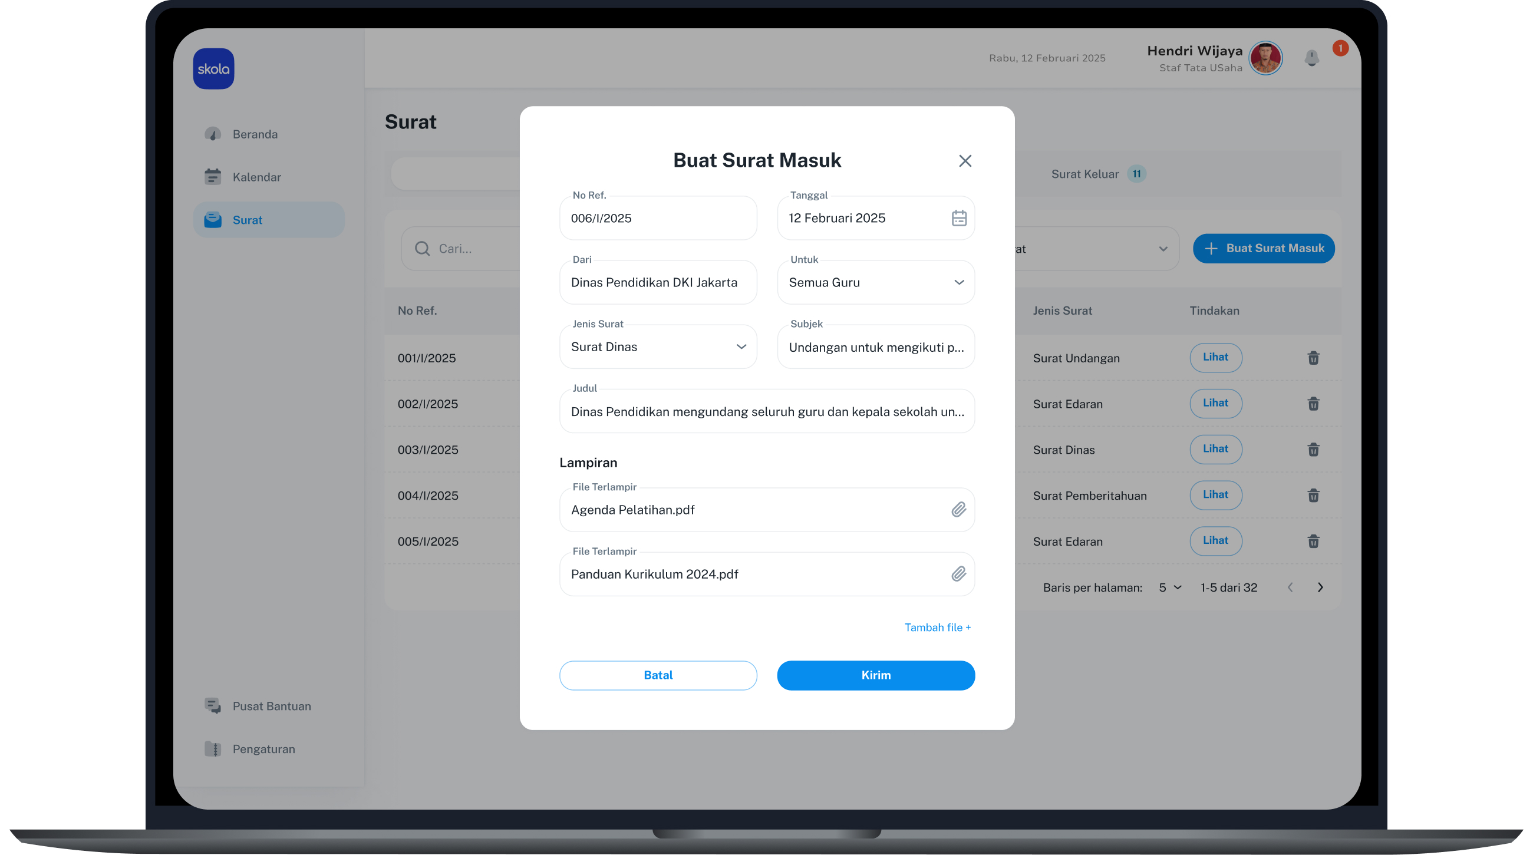Delete the Surat Dinas row using trash icon
1533x855 pixels.
(1313, 449)
